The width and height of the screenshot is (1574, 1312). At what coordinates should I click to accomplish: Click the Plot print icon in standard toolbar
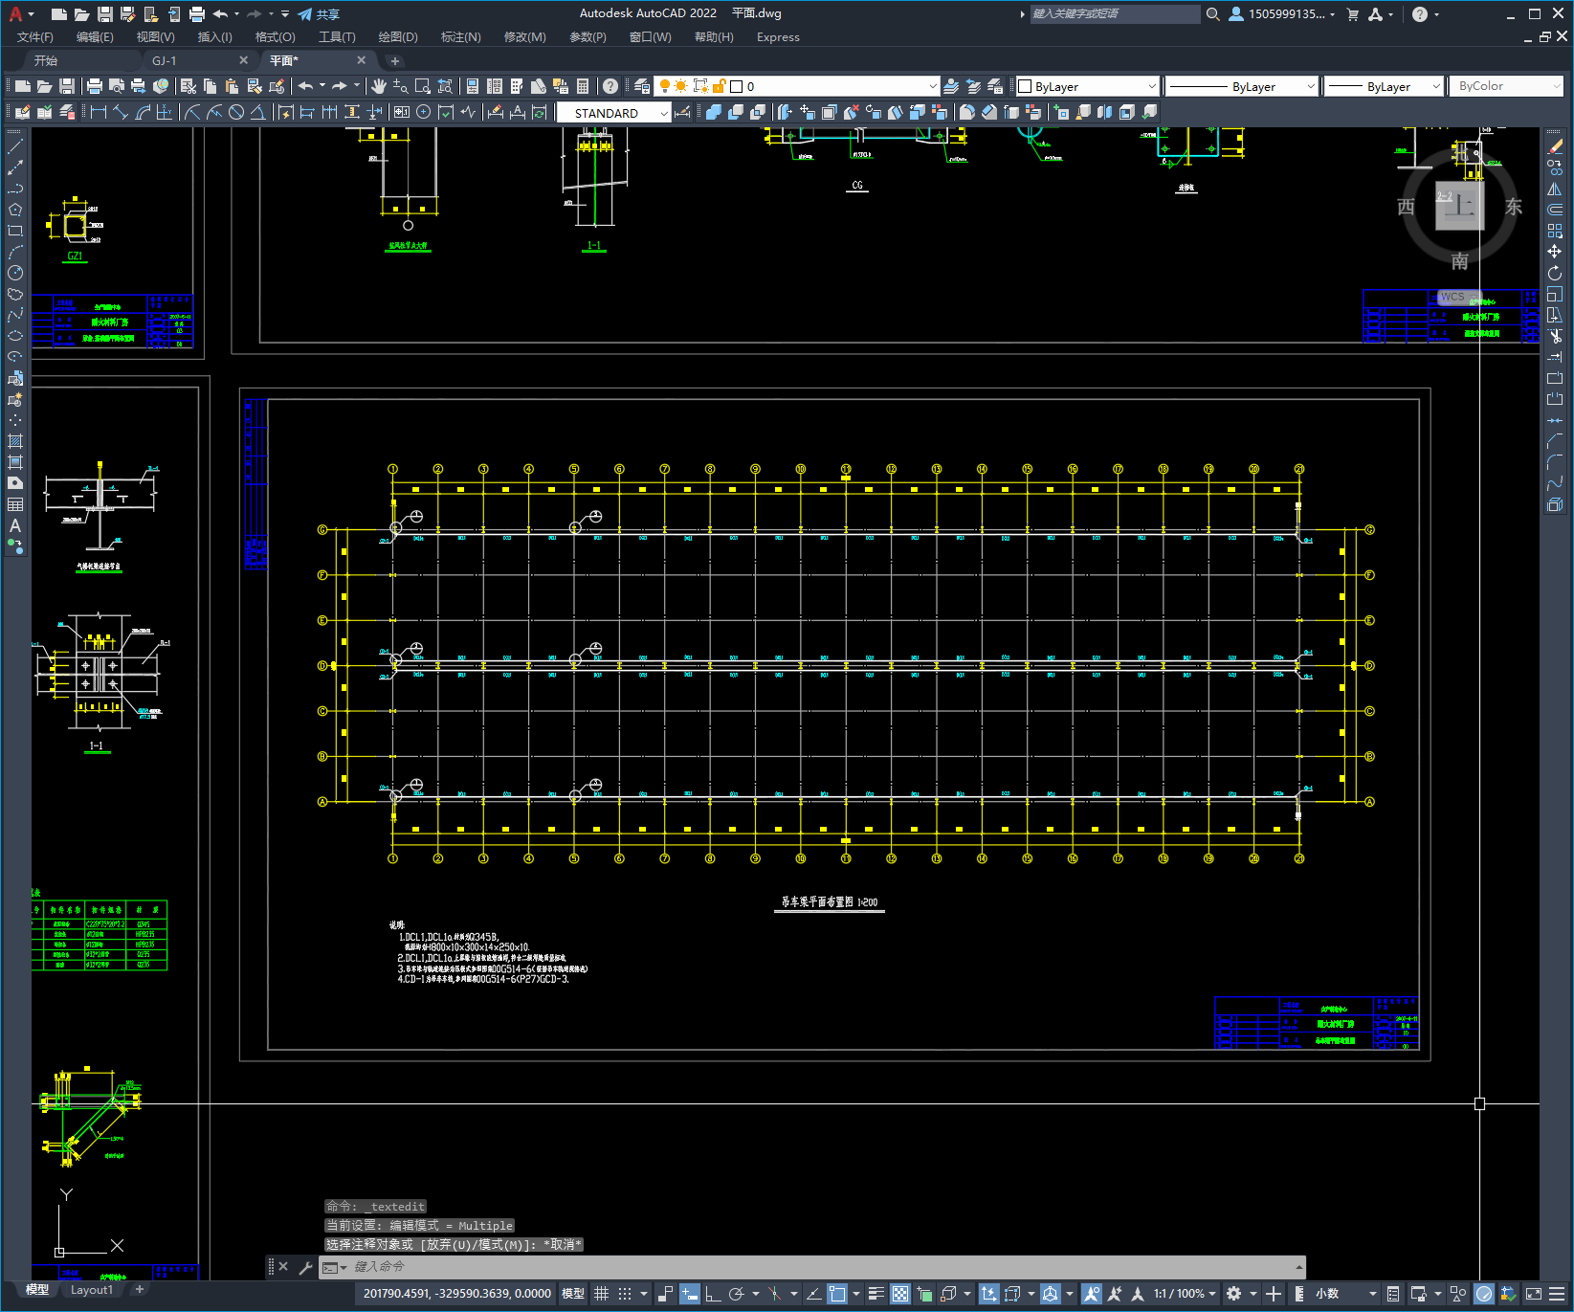(95, 86)
